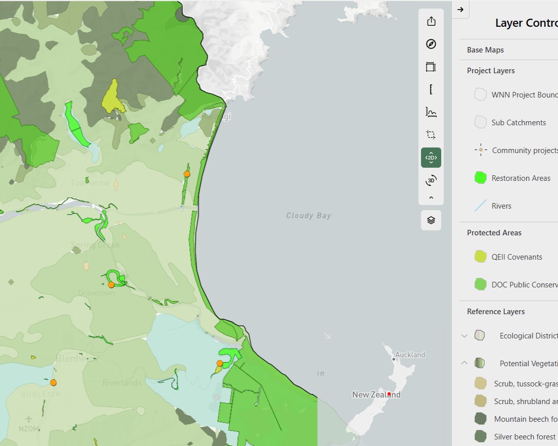Click the QEII Covenants layer label
The width and height of the screenshot is (558, 446).
(517, 257)
